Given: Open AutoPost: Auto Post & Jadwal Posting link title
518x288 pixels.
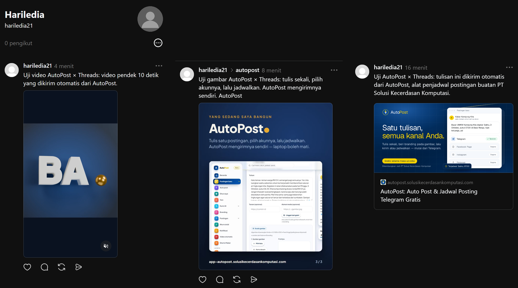Looking at the screenshot, I should pos(429,195).
